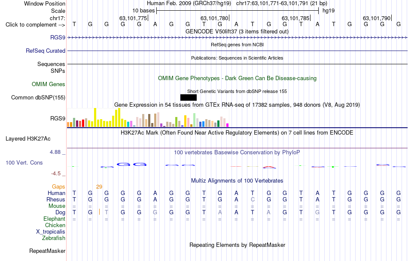Image resolution: width=408 pixels, height=261 pixels.
Task: Click the Chicken species row label
Action: pyautogui.click(x=55, y=225)
